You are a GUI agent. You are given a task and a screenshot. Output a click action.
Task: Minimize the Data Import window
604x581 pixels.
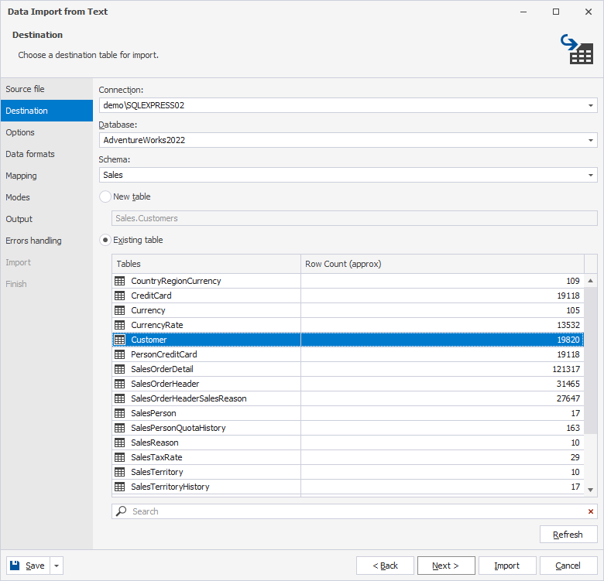pyautogui.click(x=523, y=12)
